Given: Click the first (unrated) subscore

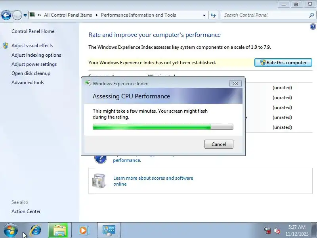Looking at the screenshot, I should click(282, 88).
